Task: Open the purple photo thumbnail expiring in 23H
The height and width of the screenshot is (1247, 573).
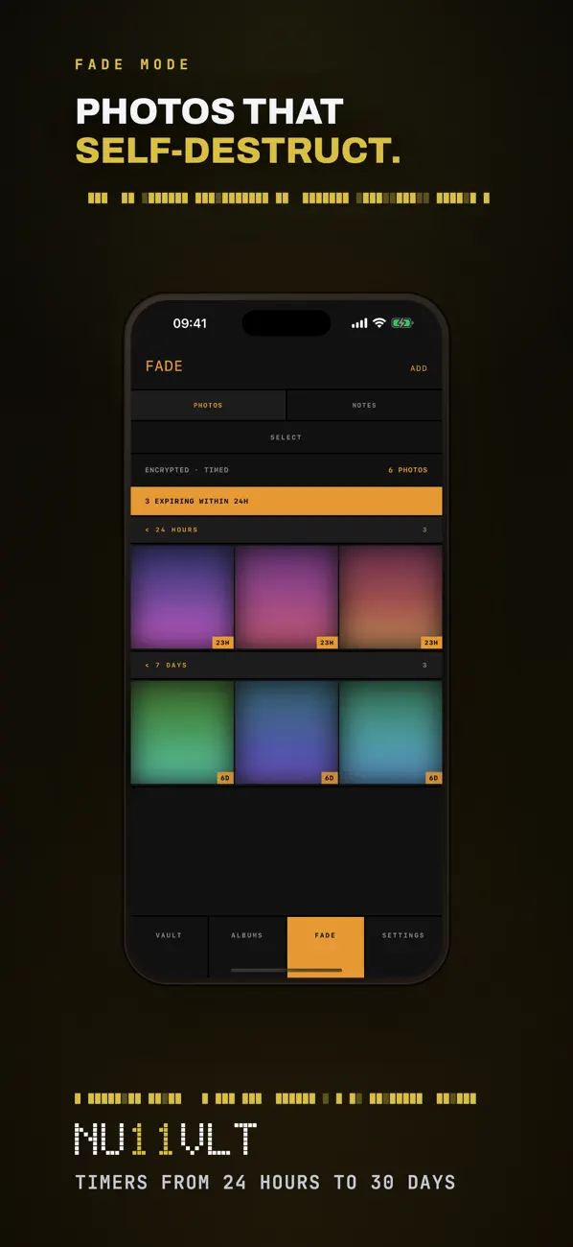Action: point(182,598)
